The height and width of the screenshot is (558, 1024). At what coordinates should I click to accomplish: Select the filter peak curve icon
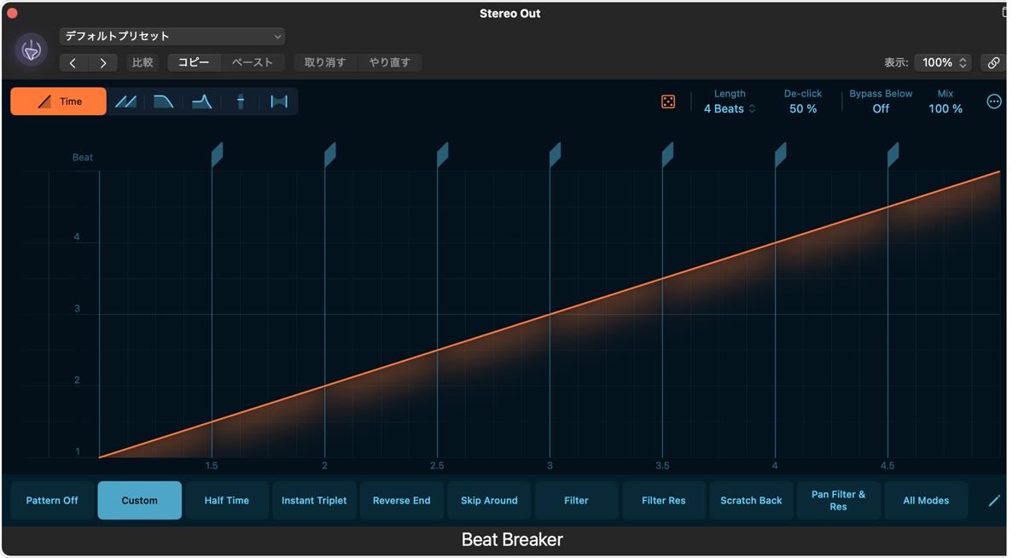pos(202,102)
